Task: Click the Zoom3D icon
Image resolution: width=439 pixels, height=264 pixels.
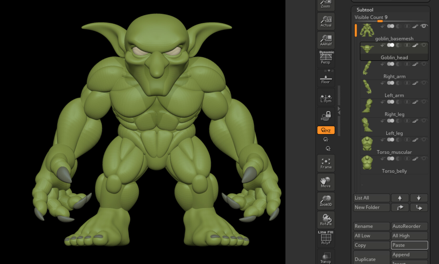Action: (326, 200)
